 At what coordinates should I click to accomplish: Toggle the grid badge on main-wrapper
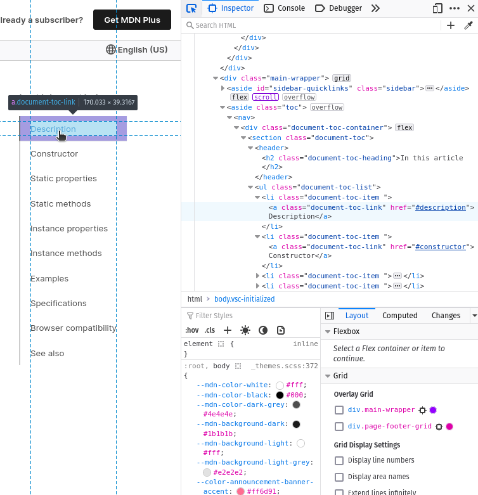[342, 78]
